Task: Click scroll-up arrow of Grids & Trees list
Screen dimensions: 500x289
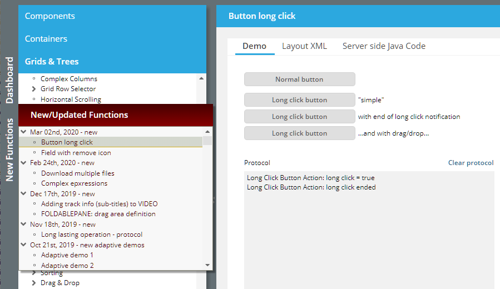Action: [201, 78]
